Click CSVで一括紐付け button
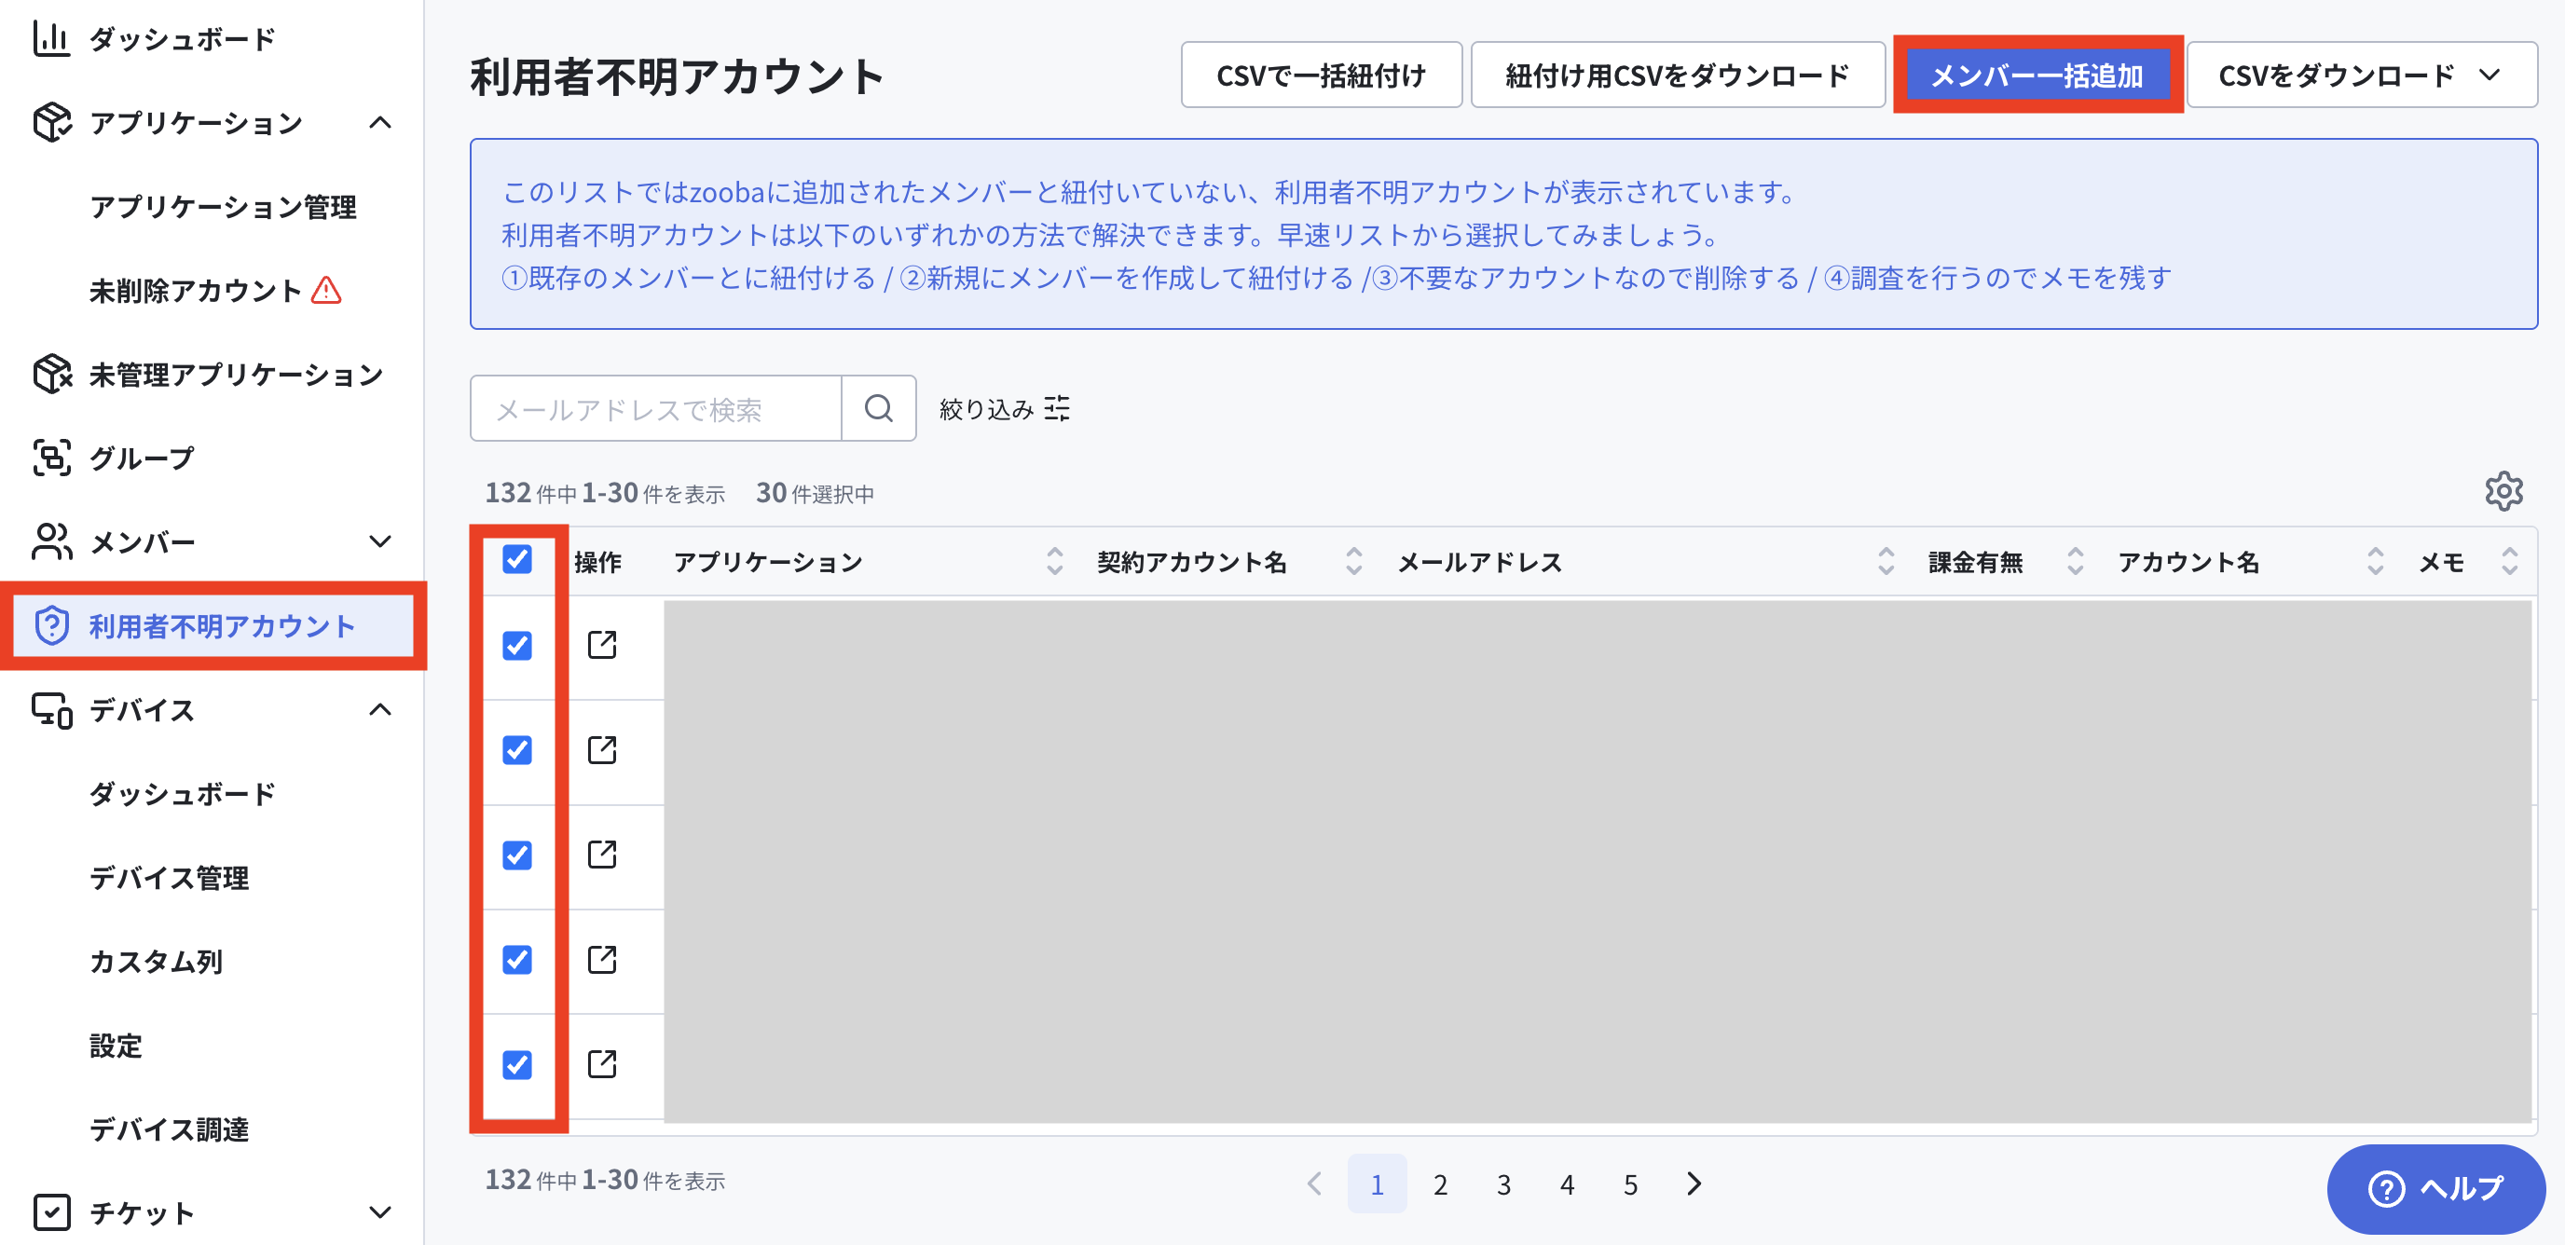This screenshot has width=2565, height=1245. (x=1322, y=75)
